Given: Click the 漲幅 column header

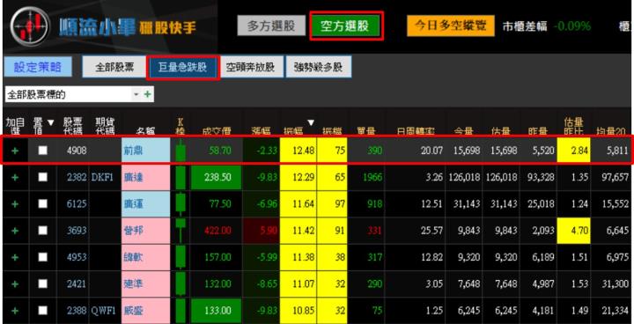Looking at the screenshot, I should tap(261, 131).
